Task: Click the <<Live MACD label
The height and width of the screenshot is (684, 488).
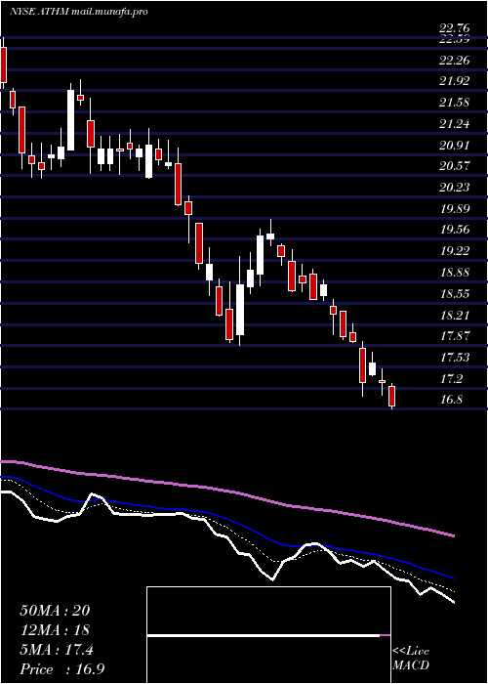Action: pos(411,658)
